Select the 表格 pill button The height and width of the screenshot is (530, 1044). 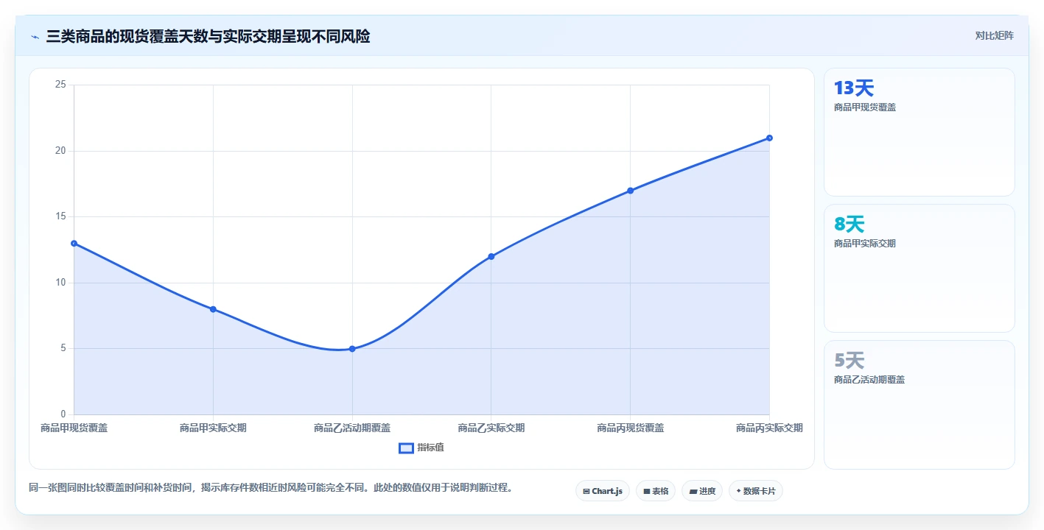656,491
